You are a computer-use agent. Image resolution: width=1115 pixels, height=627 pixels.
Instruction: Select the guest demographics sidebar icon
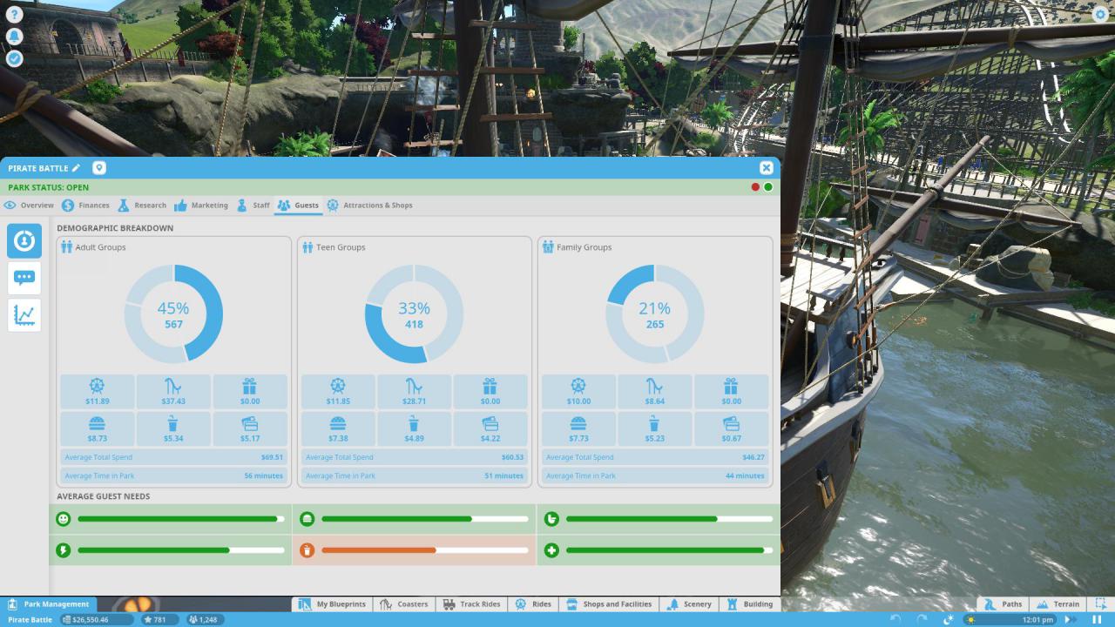tap(24, 240)
